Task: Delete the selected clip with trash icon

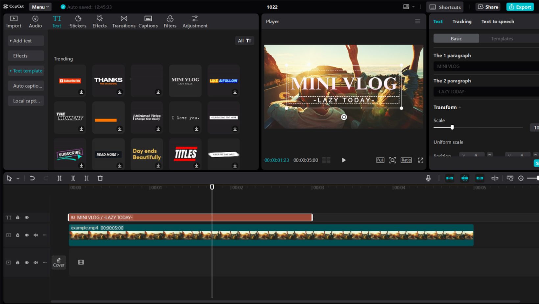Action: (100, 178)
